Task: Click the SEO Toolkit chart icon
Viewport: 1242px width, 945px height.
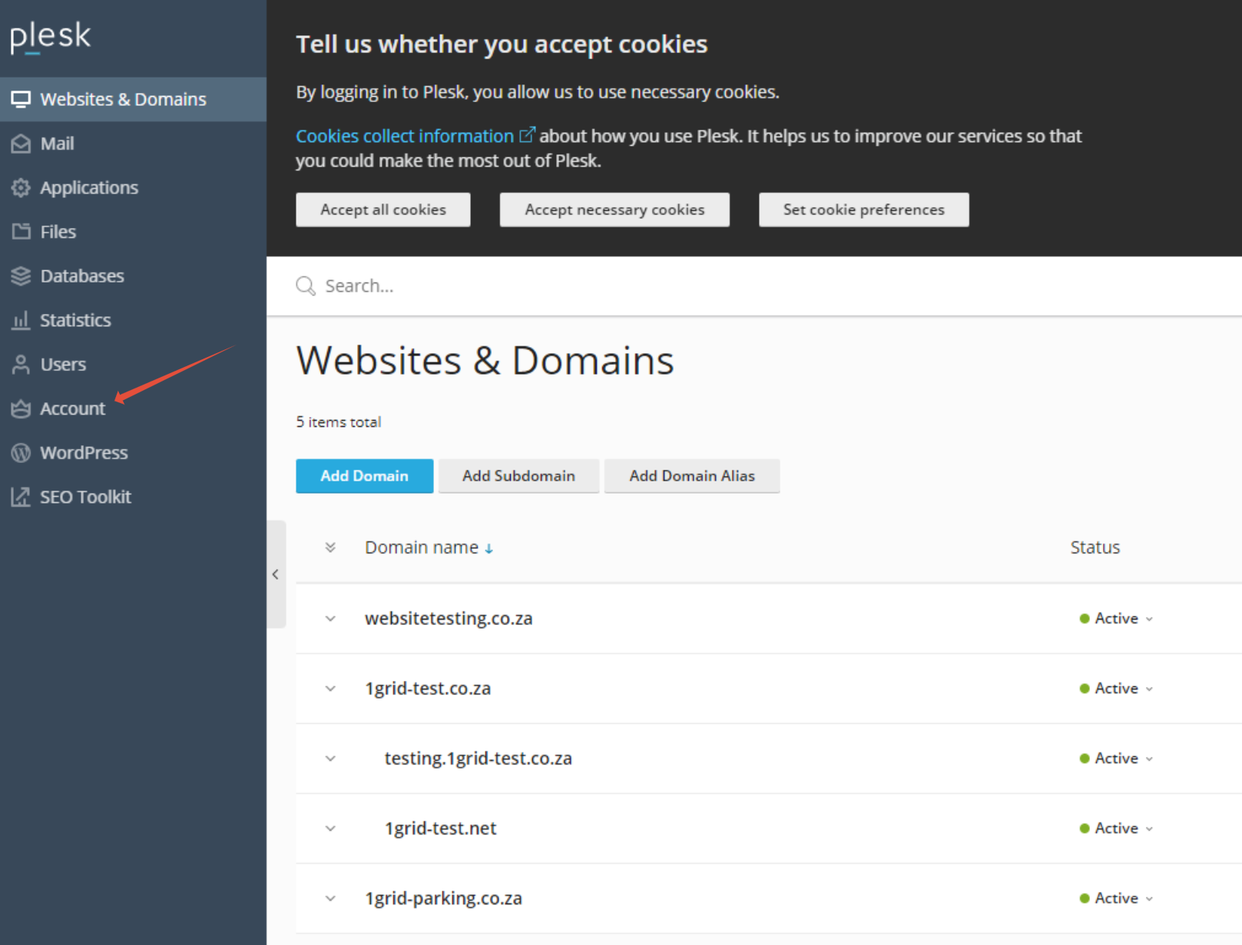Action: (x=21, y=497)
